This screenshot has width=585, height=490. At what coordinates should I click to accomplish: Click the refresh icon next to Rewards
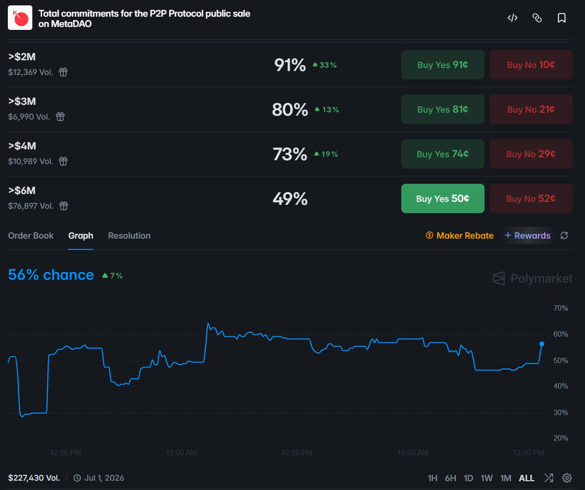[x=564, y=236]
